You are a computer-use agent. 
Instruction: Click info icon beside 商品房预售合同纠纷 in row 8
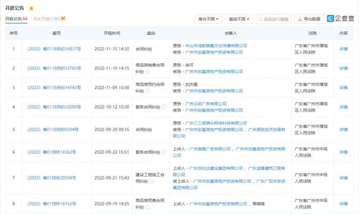(148, 207)
